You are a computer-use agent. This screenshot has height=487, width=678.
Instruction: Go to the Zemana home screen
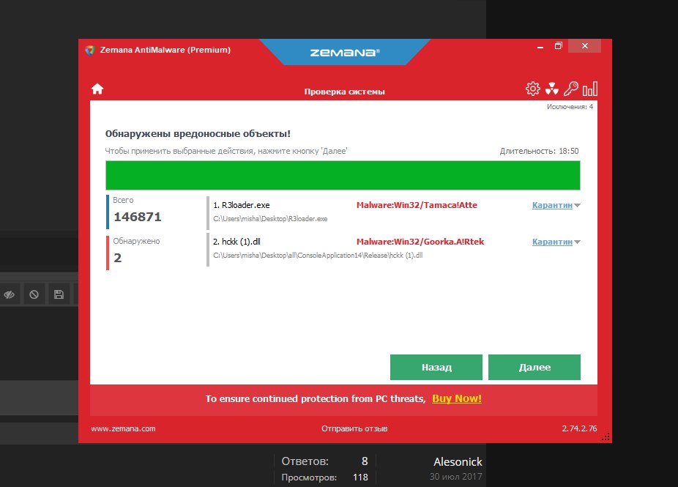(97, 89)
